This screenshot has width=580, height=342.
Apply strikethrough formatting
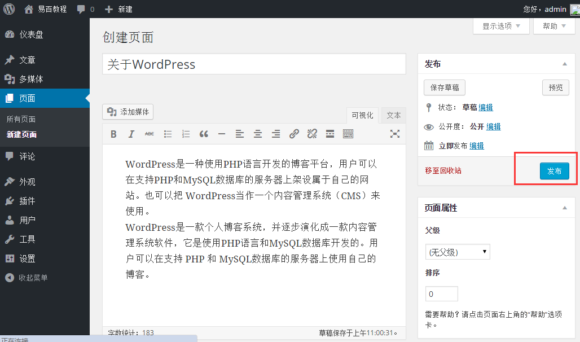(x=150, y=134)
